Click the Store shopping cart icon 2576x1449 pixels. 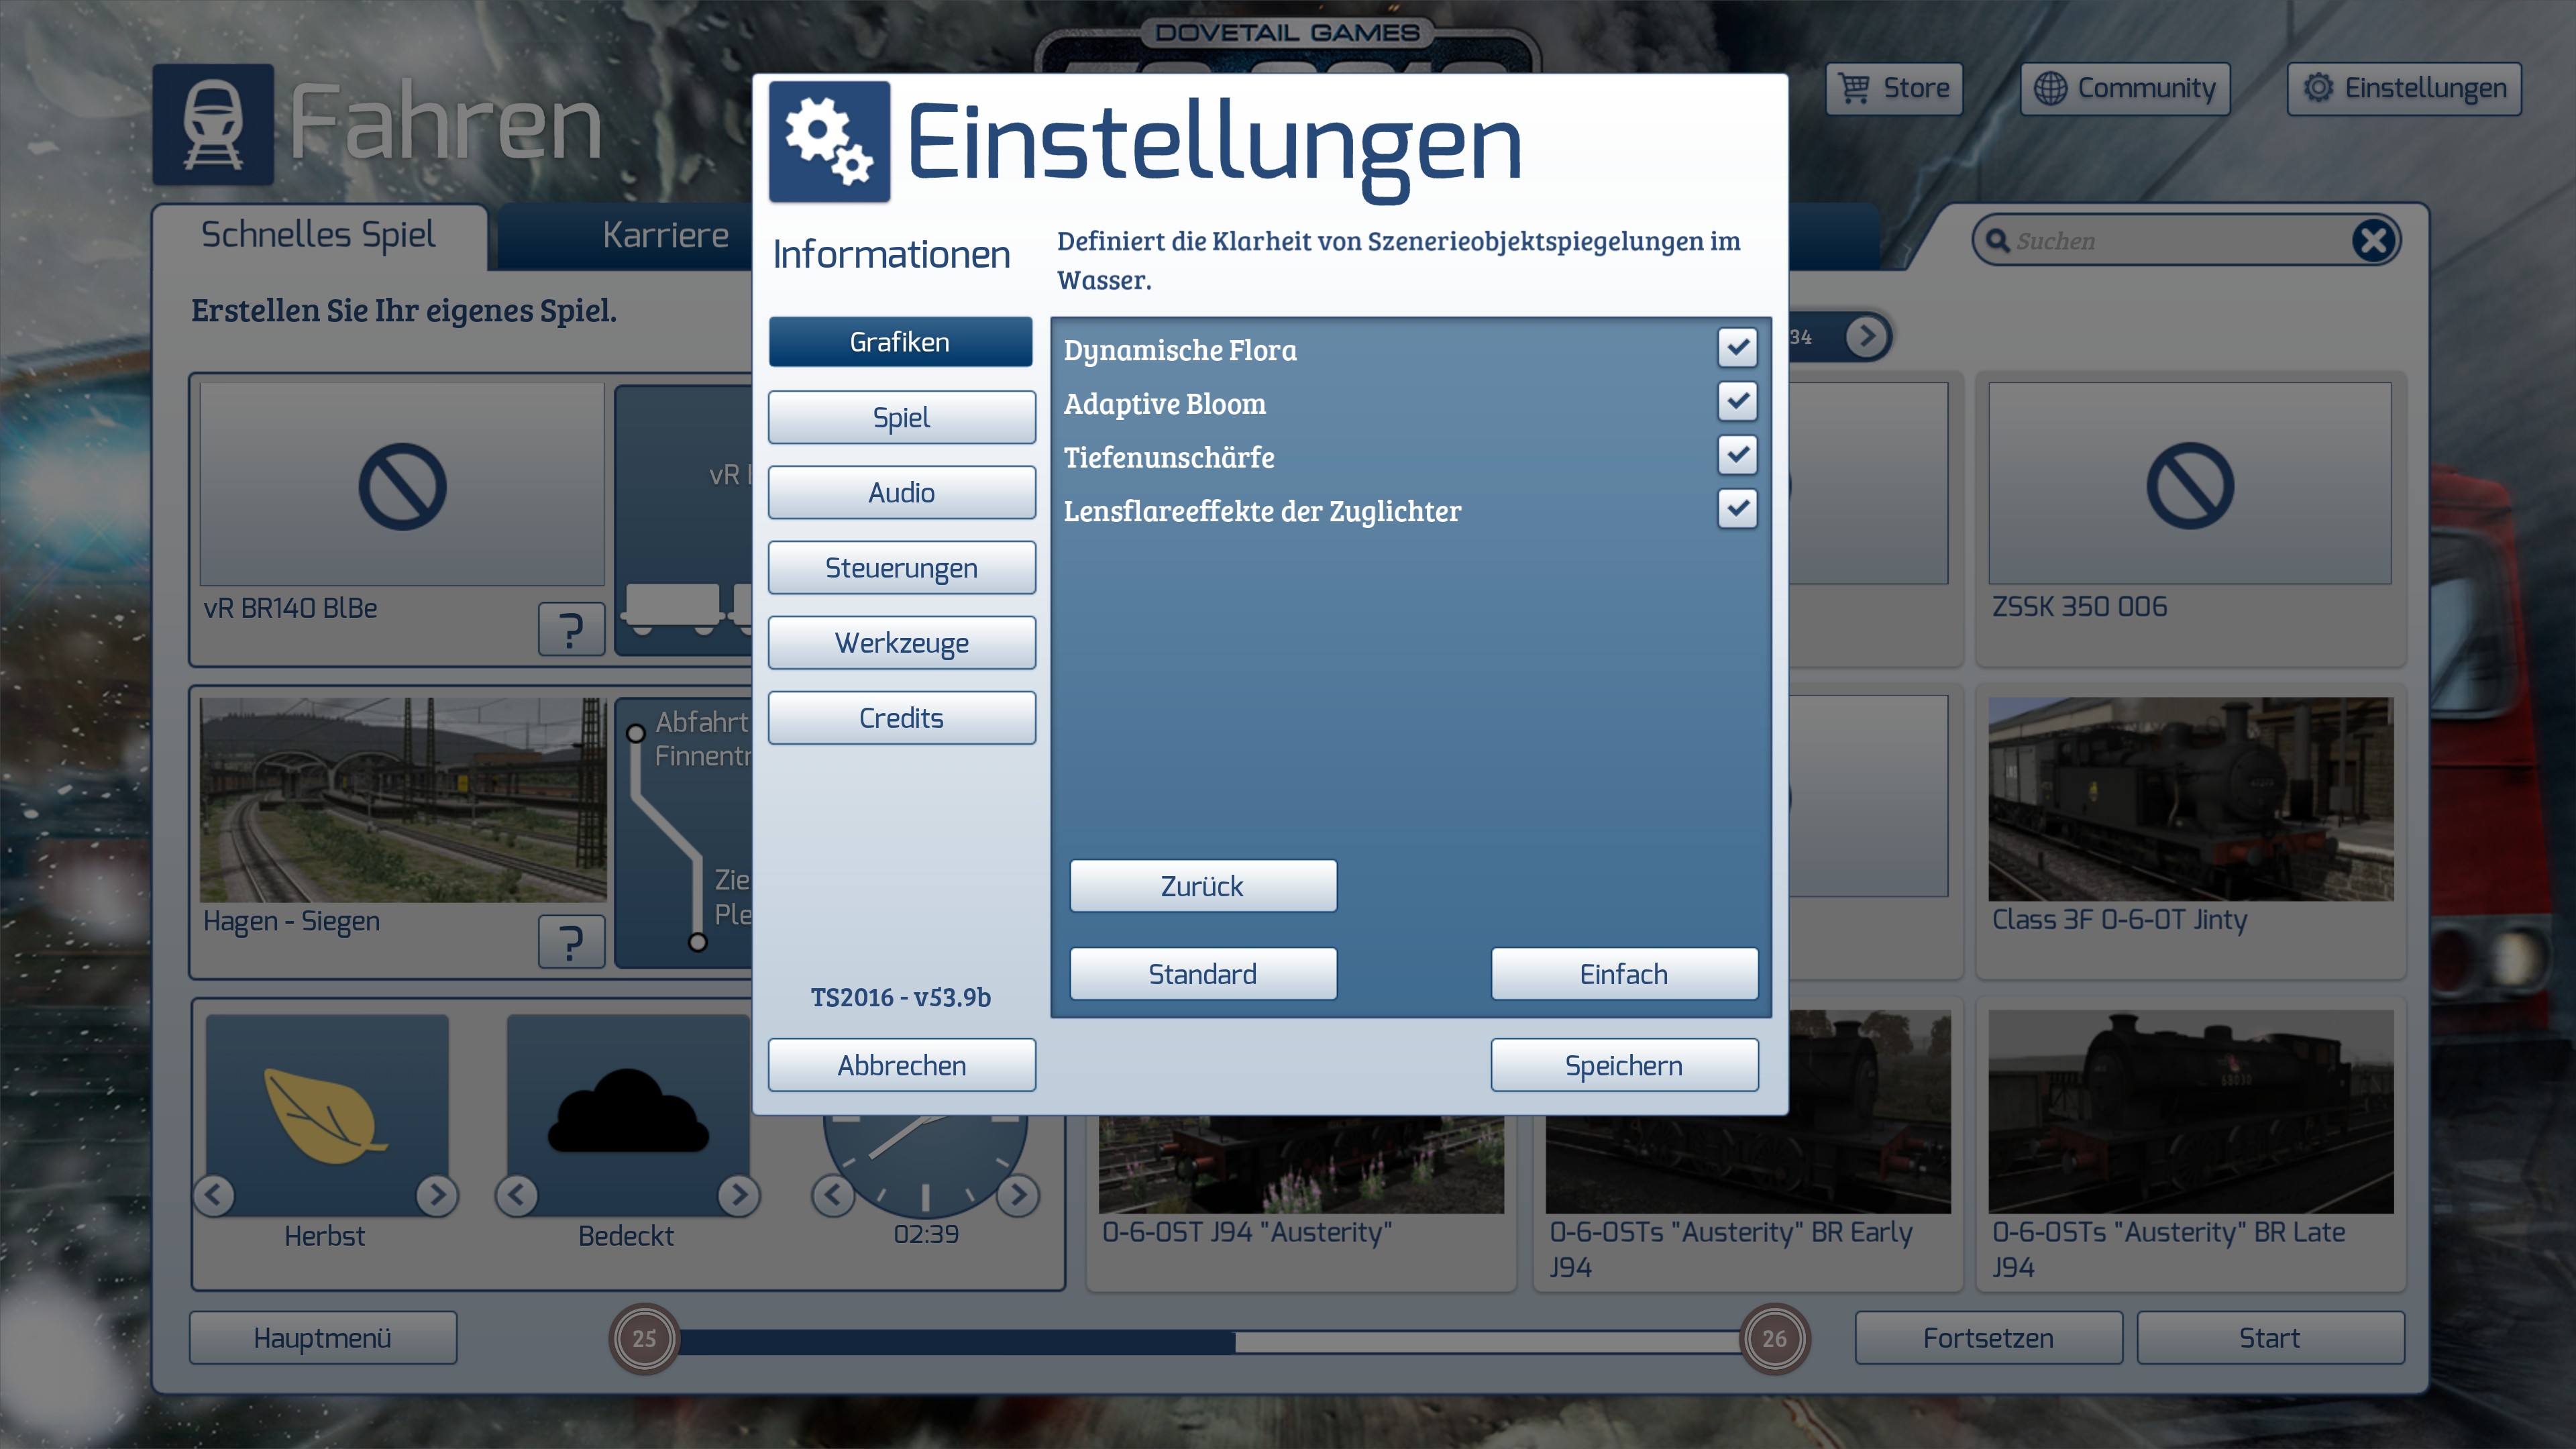1854,88
